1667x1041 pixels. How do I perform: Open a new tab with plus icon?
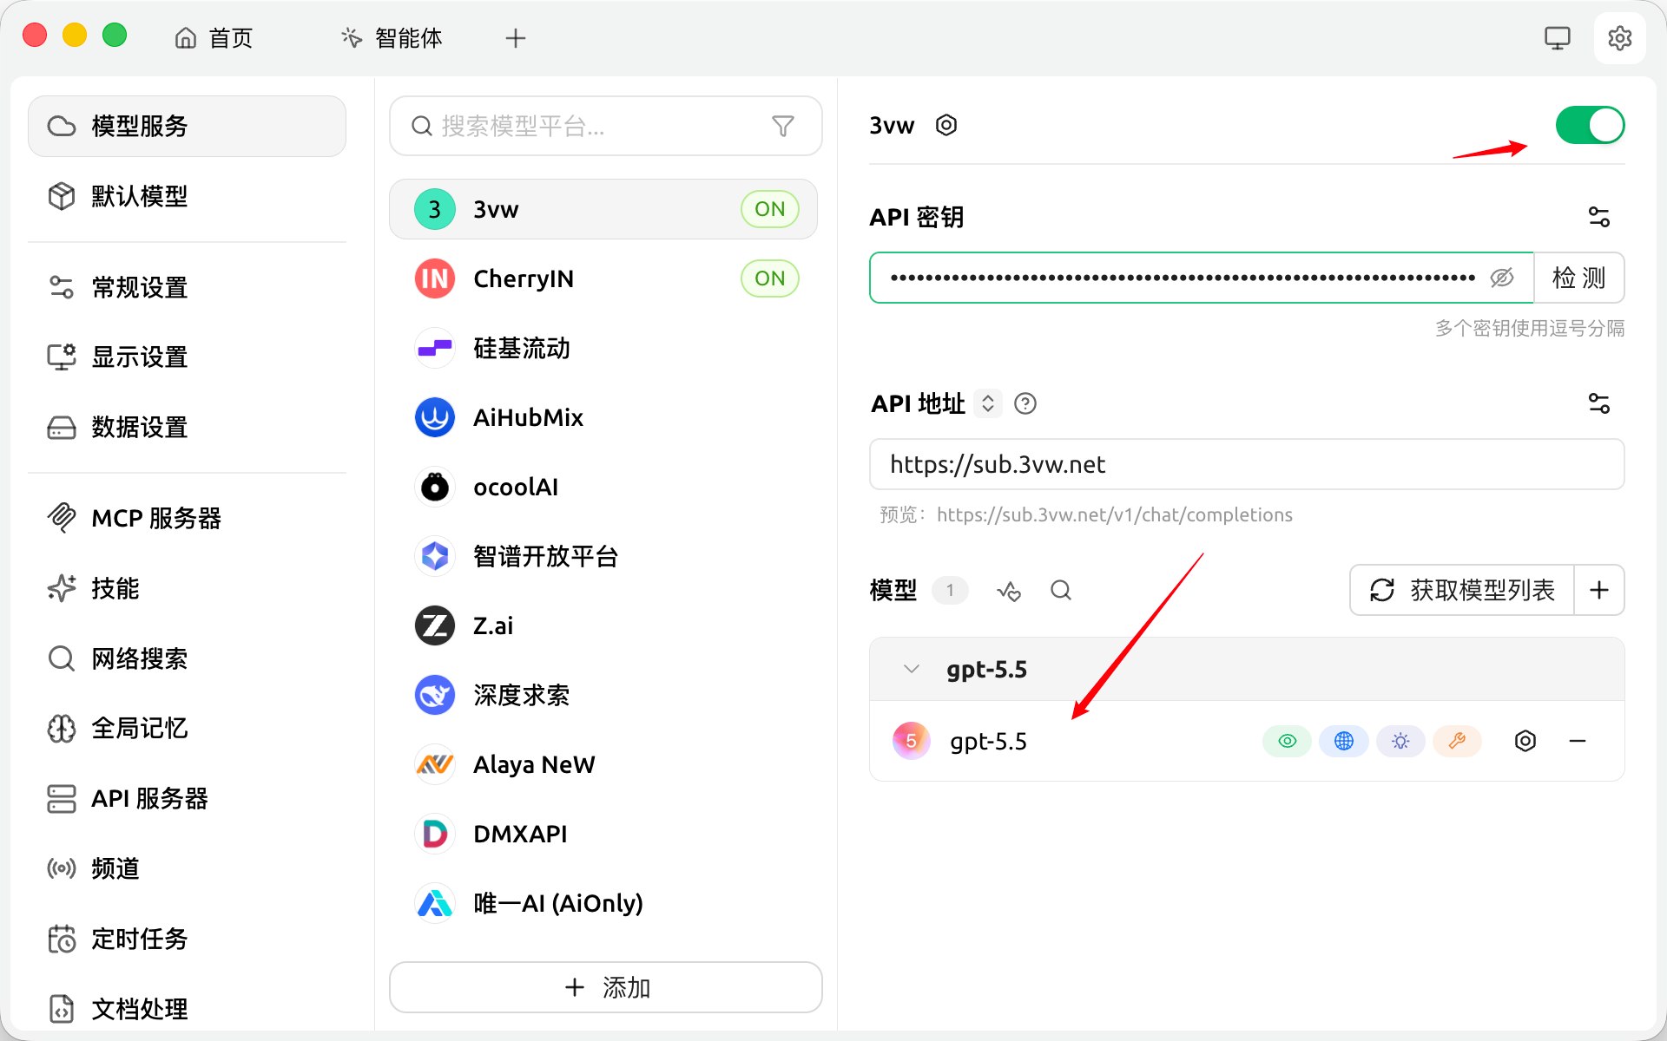(516, 38)
